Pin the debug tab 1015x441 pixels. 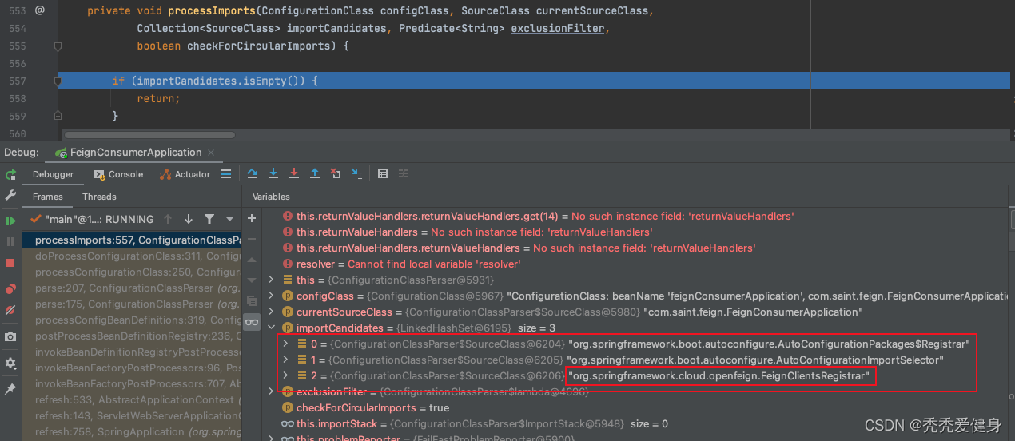[10, 389]
